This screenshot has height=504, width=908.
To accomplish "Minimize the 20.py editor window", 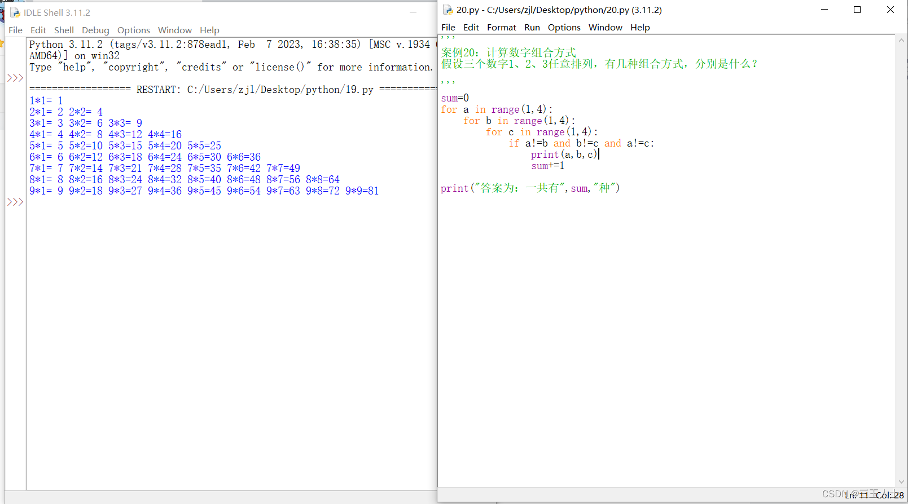I will click(824, 10).
